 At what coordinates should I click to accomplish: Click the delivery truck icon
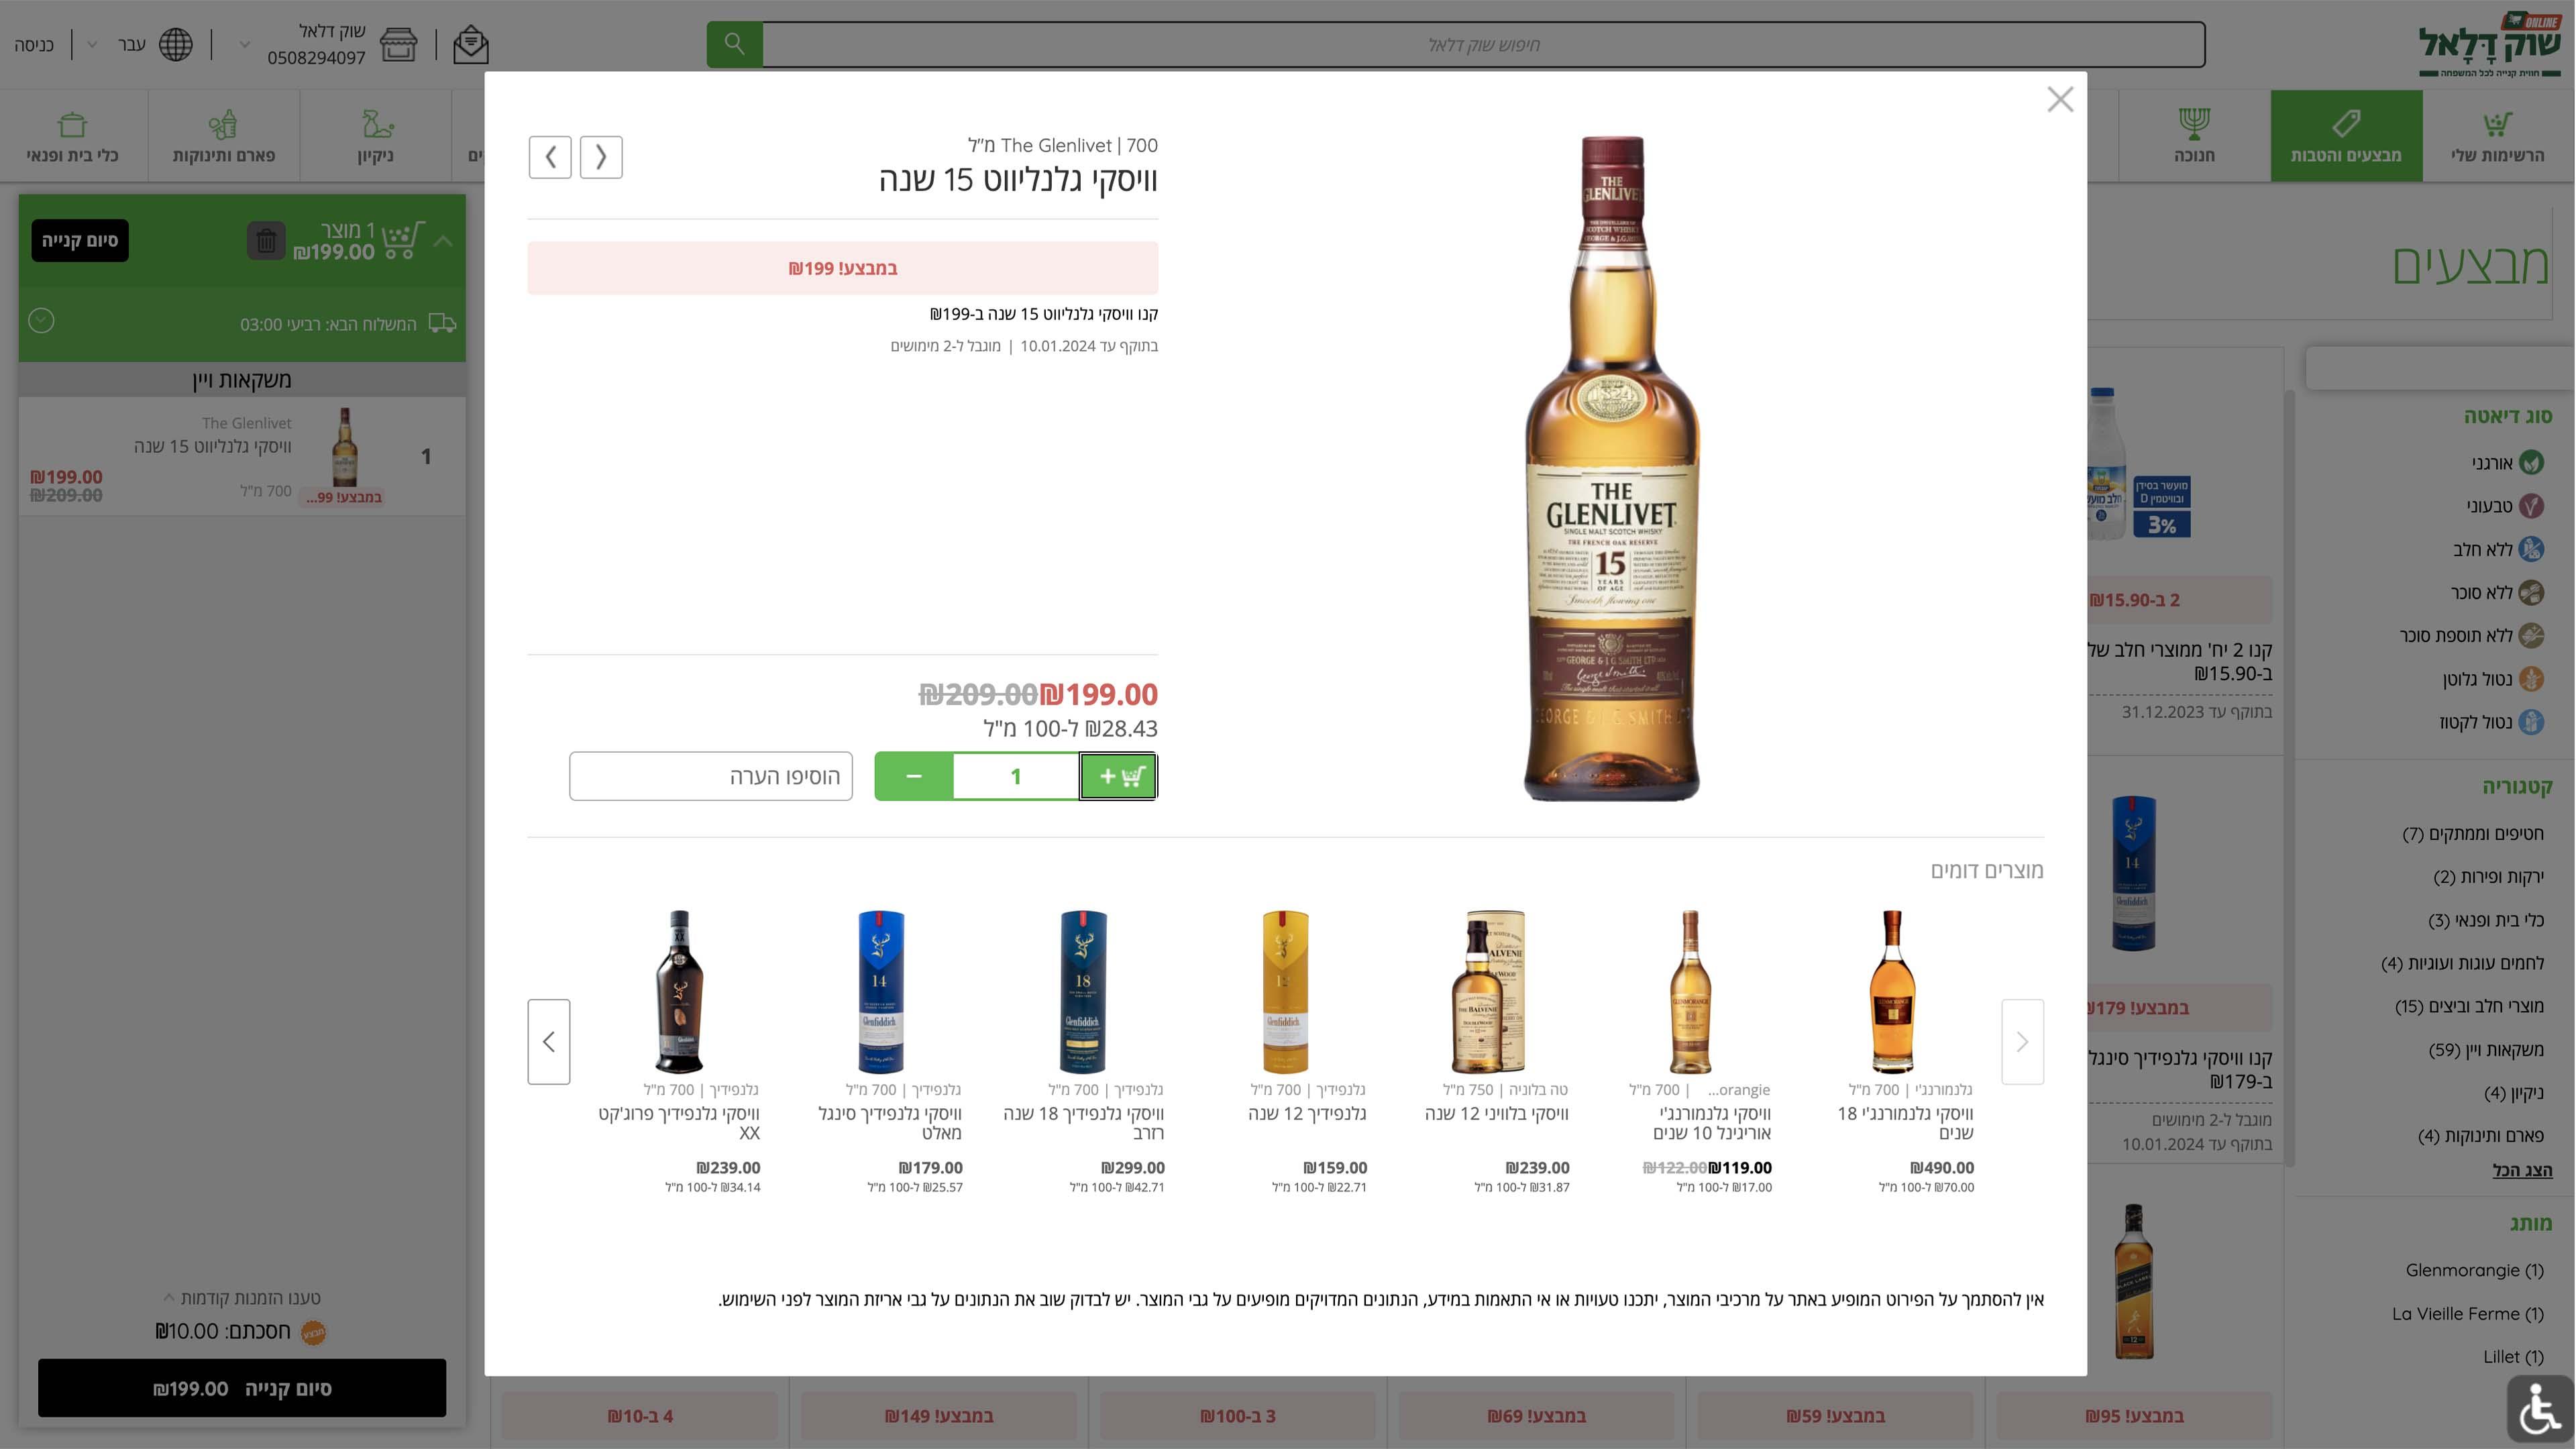pos(442,323)
